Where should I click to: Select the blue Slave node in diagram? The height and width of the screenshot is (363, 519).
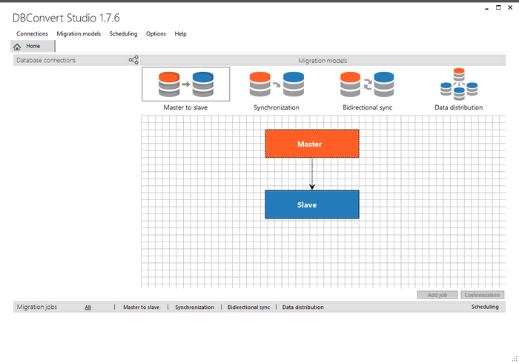pyautogui.click(x=312, y=204)
